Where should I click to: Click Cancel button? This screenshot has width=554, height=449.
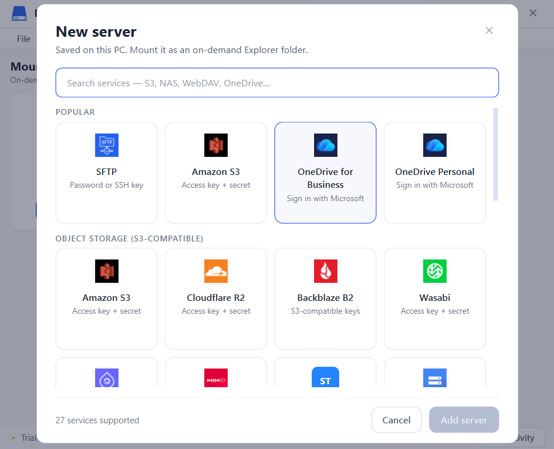pyautogui.click(x=396, y=420)
